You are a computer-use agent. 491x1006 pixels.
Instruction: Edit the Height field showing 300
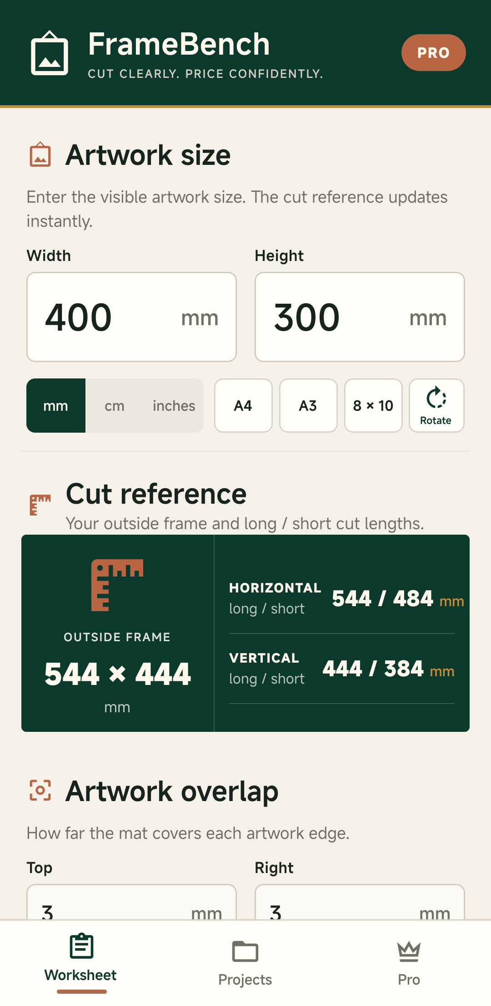coord(360,317)
